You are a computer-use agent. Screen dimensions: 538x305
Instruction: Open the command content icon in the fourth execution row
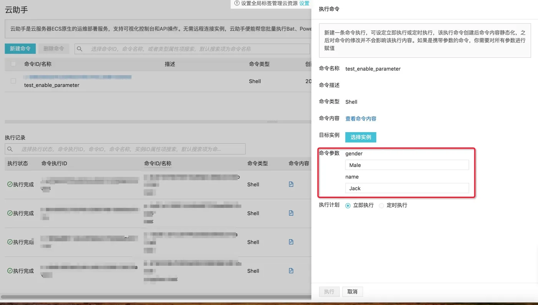click(291, 271)
